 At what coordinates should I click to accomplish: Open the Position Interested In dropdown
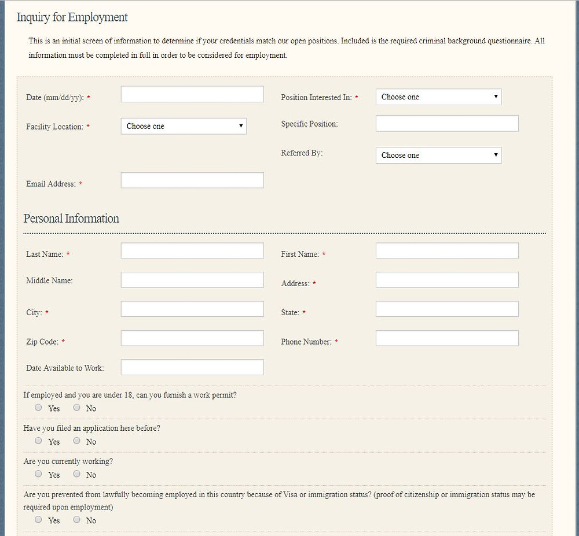coord(438,97)
